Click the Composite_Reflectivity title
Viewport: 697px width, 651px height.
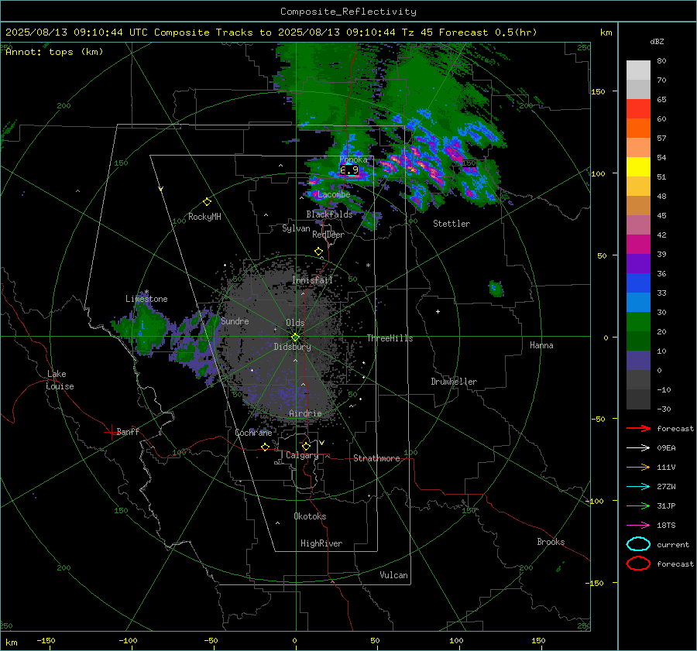348,12
